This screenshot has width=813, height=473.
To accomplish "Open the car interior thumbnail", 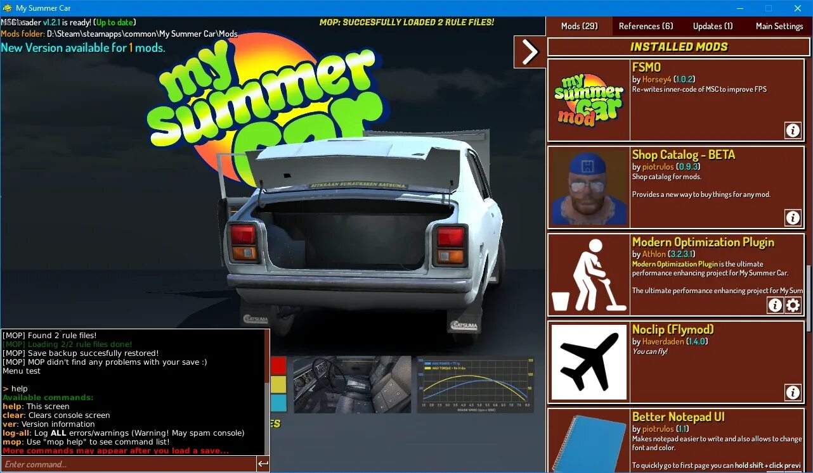I will point(352,384).
